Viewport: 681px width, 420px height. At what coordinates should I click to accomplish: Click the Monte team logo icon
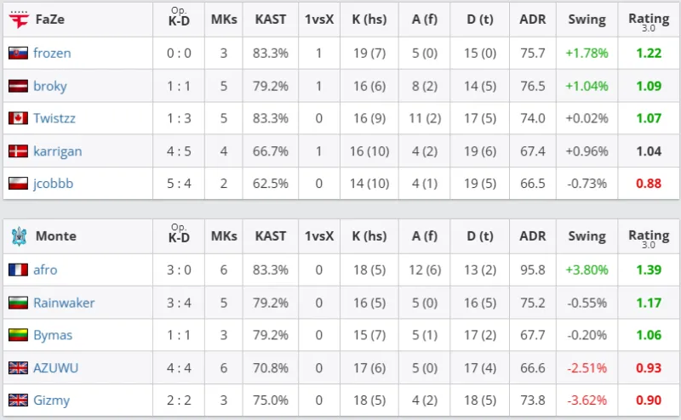click(x=18, y=236)
